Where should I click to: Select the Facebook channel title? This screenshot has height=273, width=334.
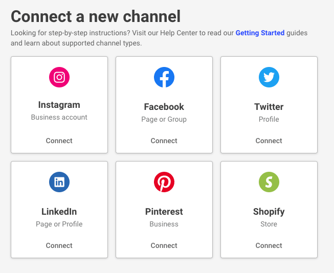(x=164, y=107)
